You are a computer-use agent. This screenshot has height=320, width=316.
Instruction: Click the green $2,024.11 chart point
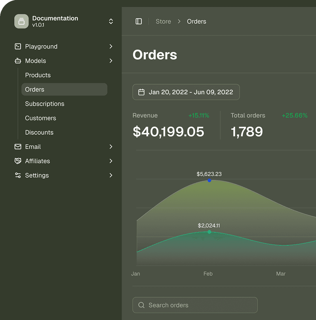(x=209, y=232)
